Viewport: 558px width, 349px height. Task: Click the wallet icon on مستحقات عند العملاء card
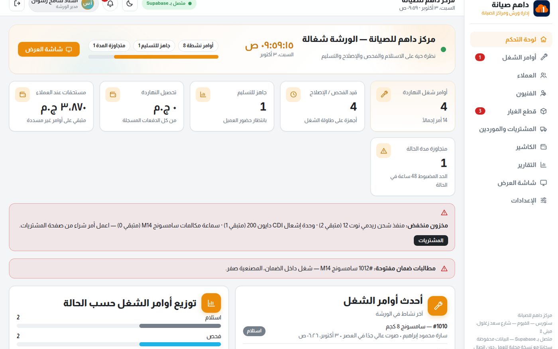click(x=22, y=95)
